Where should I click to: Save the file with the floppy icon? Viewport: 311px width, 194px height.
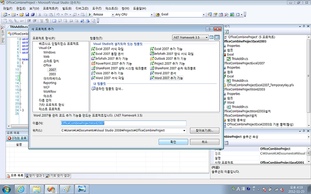27,15
